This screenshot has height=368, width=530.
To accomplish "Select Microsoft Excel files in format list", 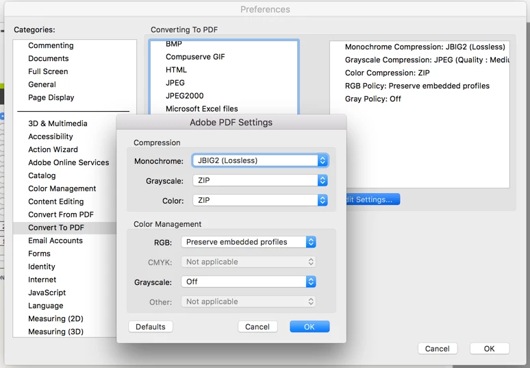I will pyautogui.click(x=202, y=109).
